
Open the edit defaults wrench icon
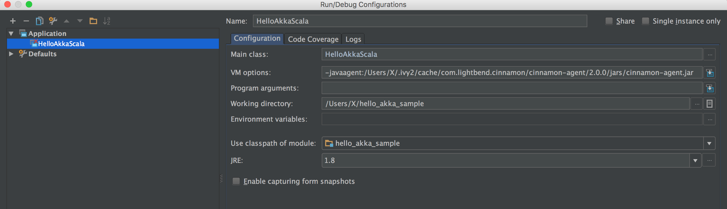[x=53, y=21]
